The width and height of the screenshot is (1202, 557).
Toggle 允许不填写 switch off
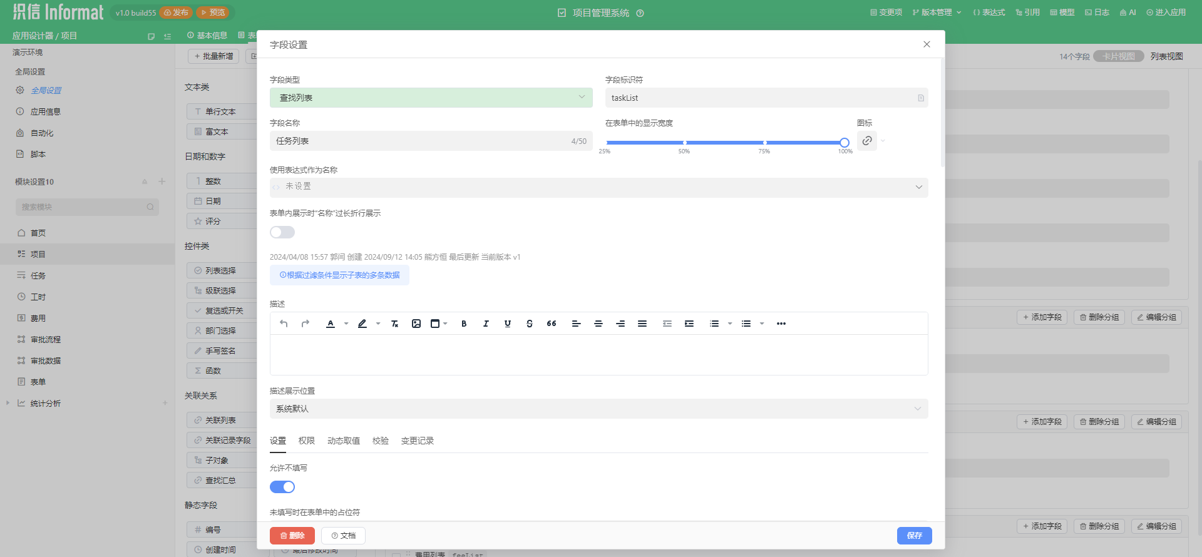coord(282,487)
